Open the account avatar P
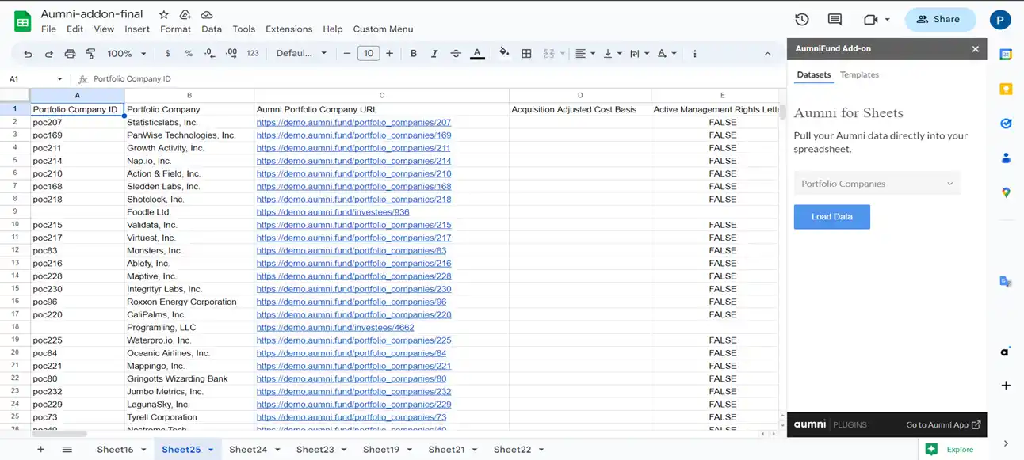1024x460 pixels. pos(1000,20)
